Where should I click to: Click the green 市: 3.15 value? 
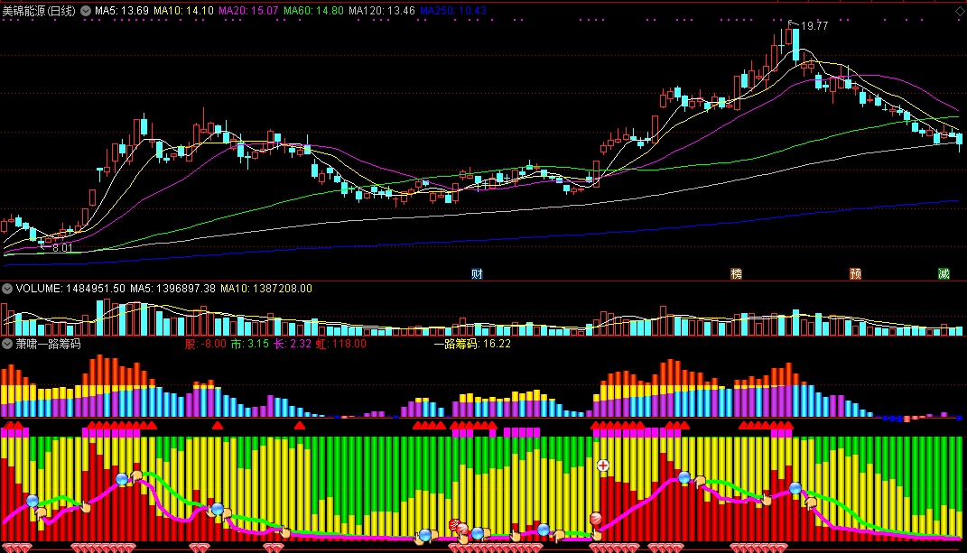(250, 344)
